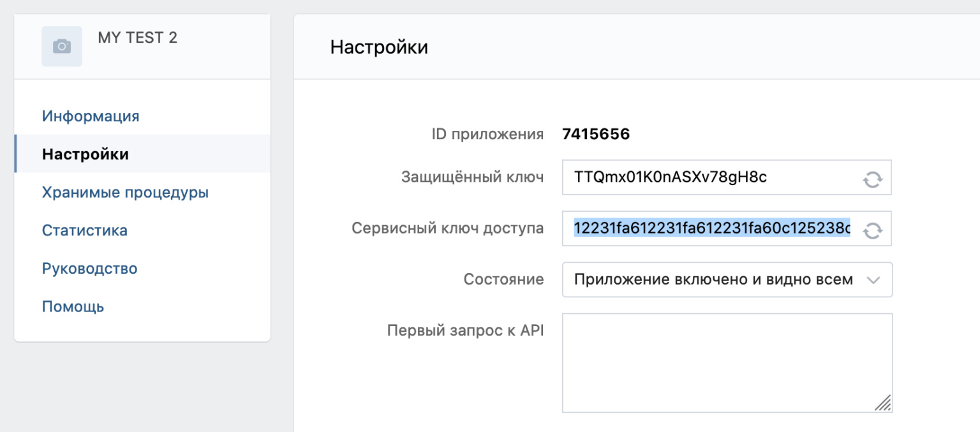Select the 'Приложение включено и видно всем' combo box text
This screenshot has height=432, width=980.
pos(713,279)
